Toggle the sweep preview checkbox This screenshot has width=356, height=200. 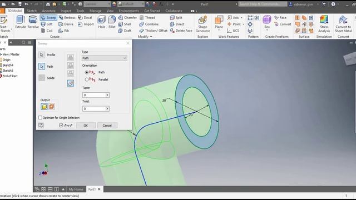[61, 125]
